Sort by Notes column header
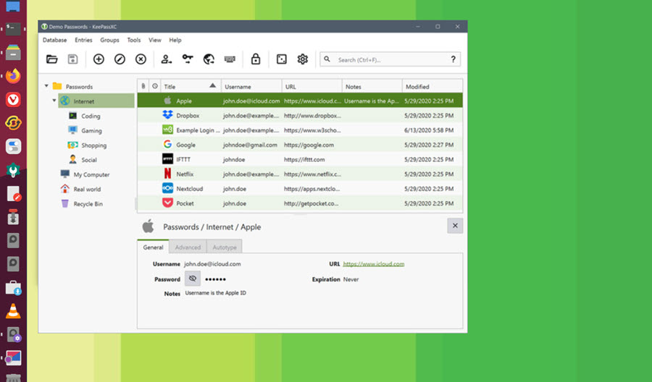652x382 pixels. (x=372, y=86)
